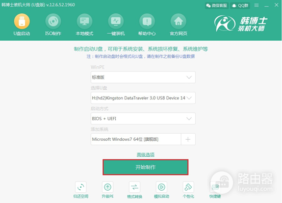The width and height of the screenshot is (282, 203).
Task: Click the plus button to add system
Action: pos(188,139)
